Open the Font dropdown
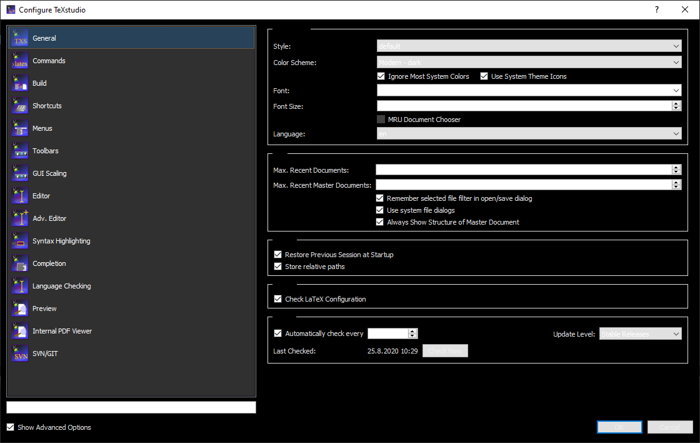This screenshot has height=443, width=700. (529, 90)
